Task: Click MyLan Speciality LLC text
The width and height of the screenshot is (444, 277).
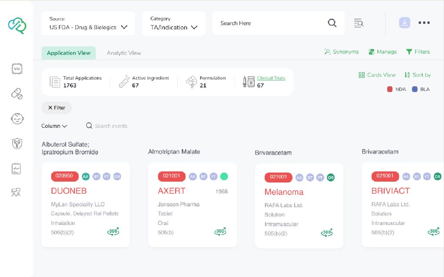Action: click(x=78, y=204)
